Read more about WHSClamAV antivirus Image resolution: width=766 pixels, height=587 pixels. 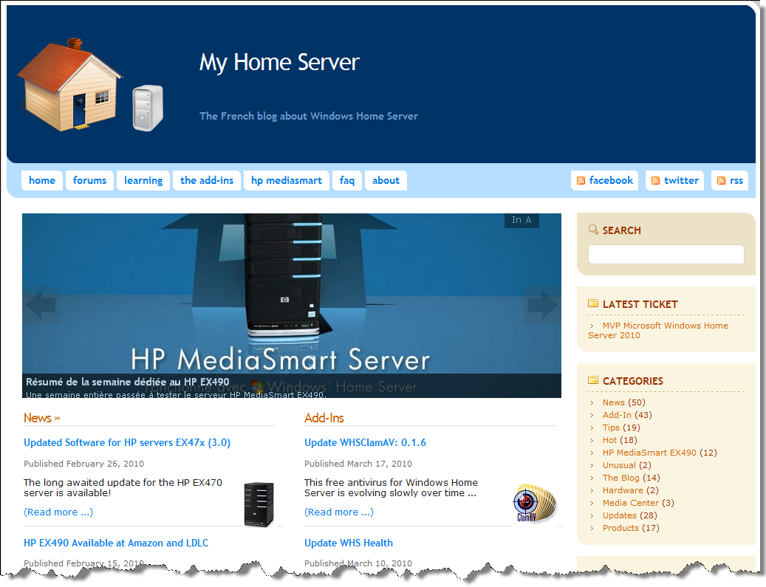coord(339,512)
